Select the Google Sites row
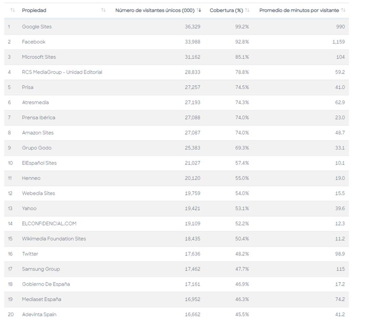Image resolution: width=365 pixels, height=329 pixels. pyautogui.click(x=37, y=27)
